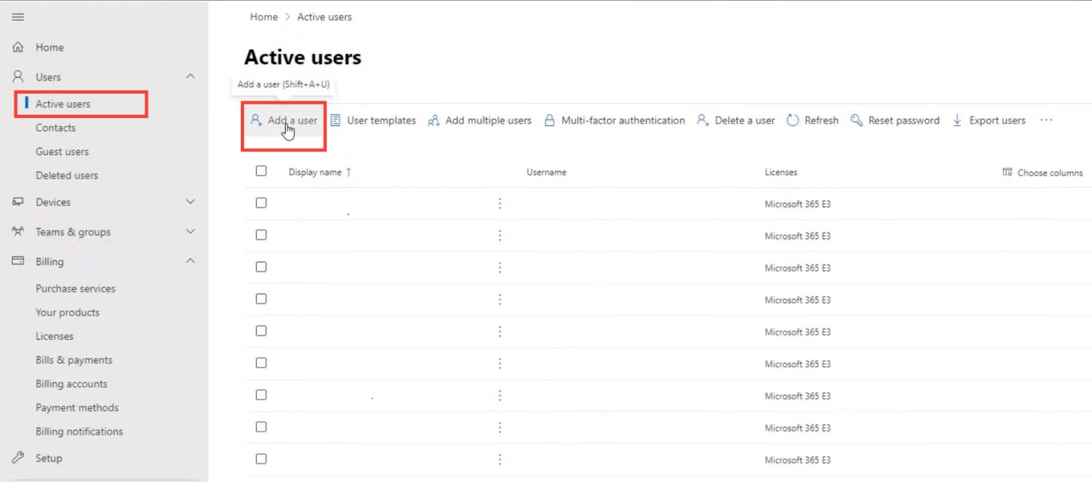
Task: Click Active users breadcrumb text
Action: (324, 17)
